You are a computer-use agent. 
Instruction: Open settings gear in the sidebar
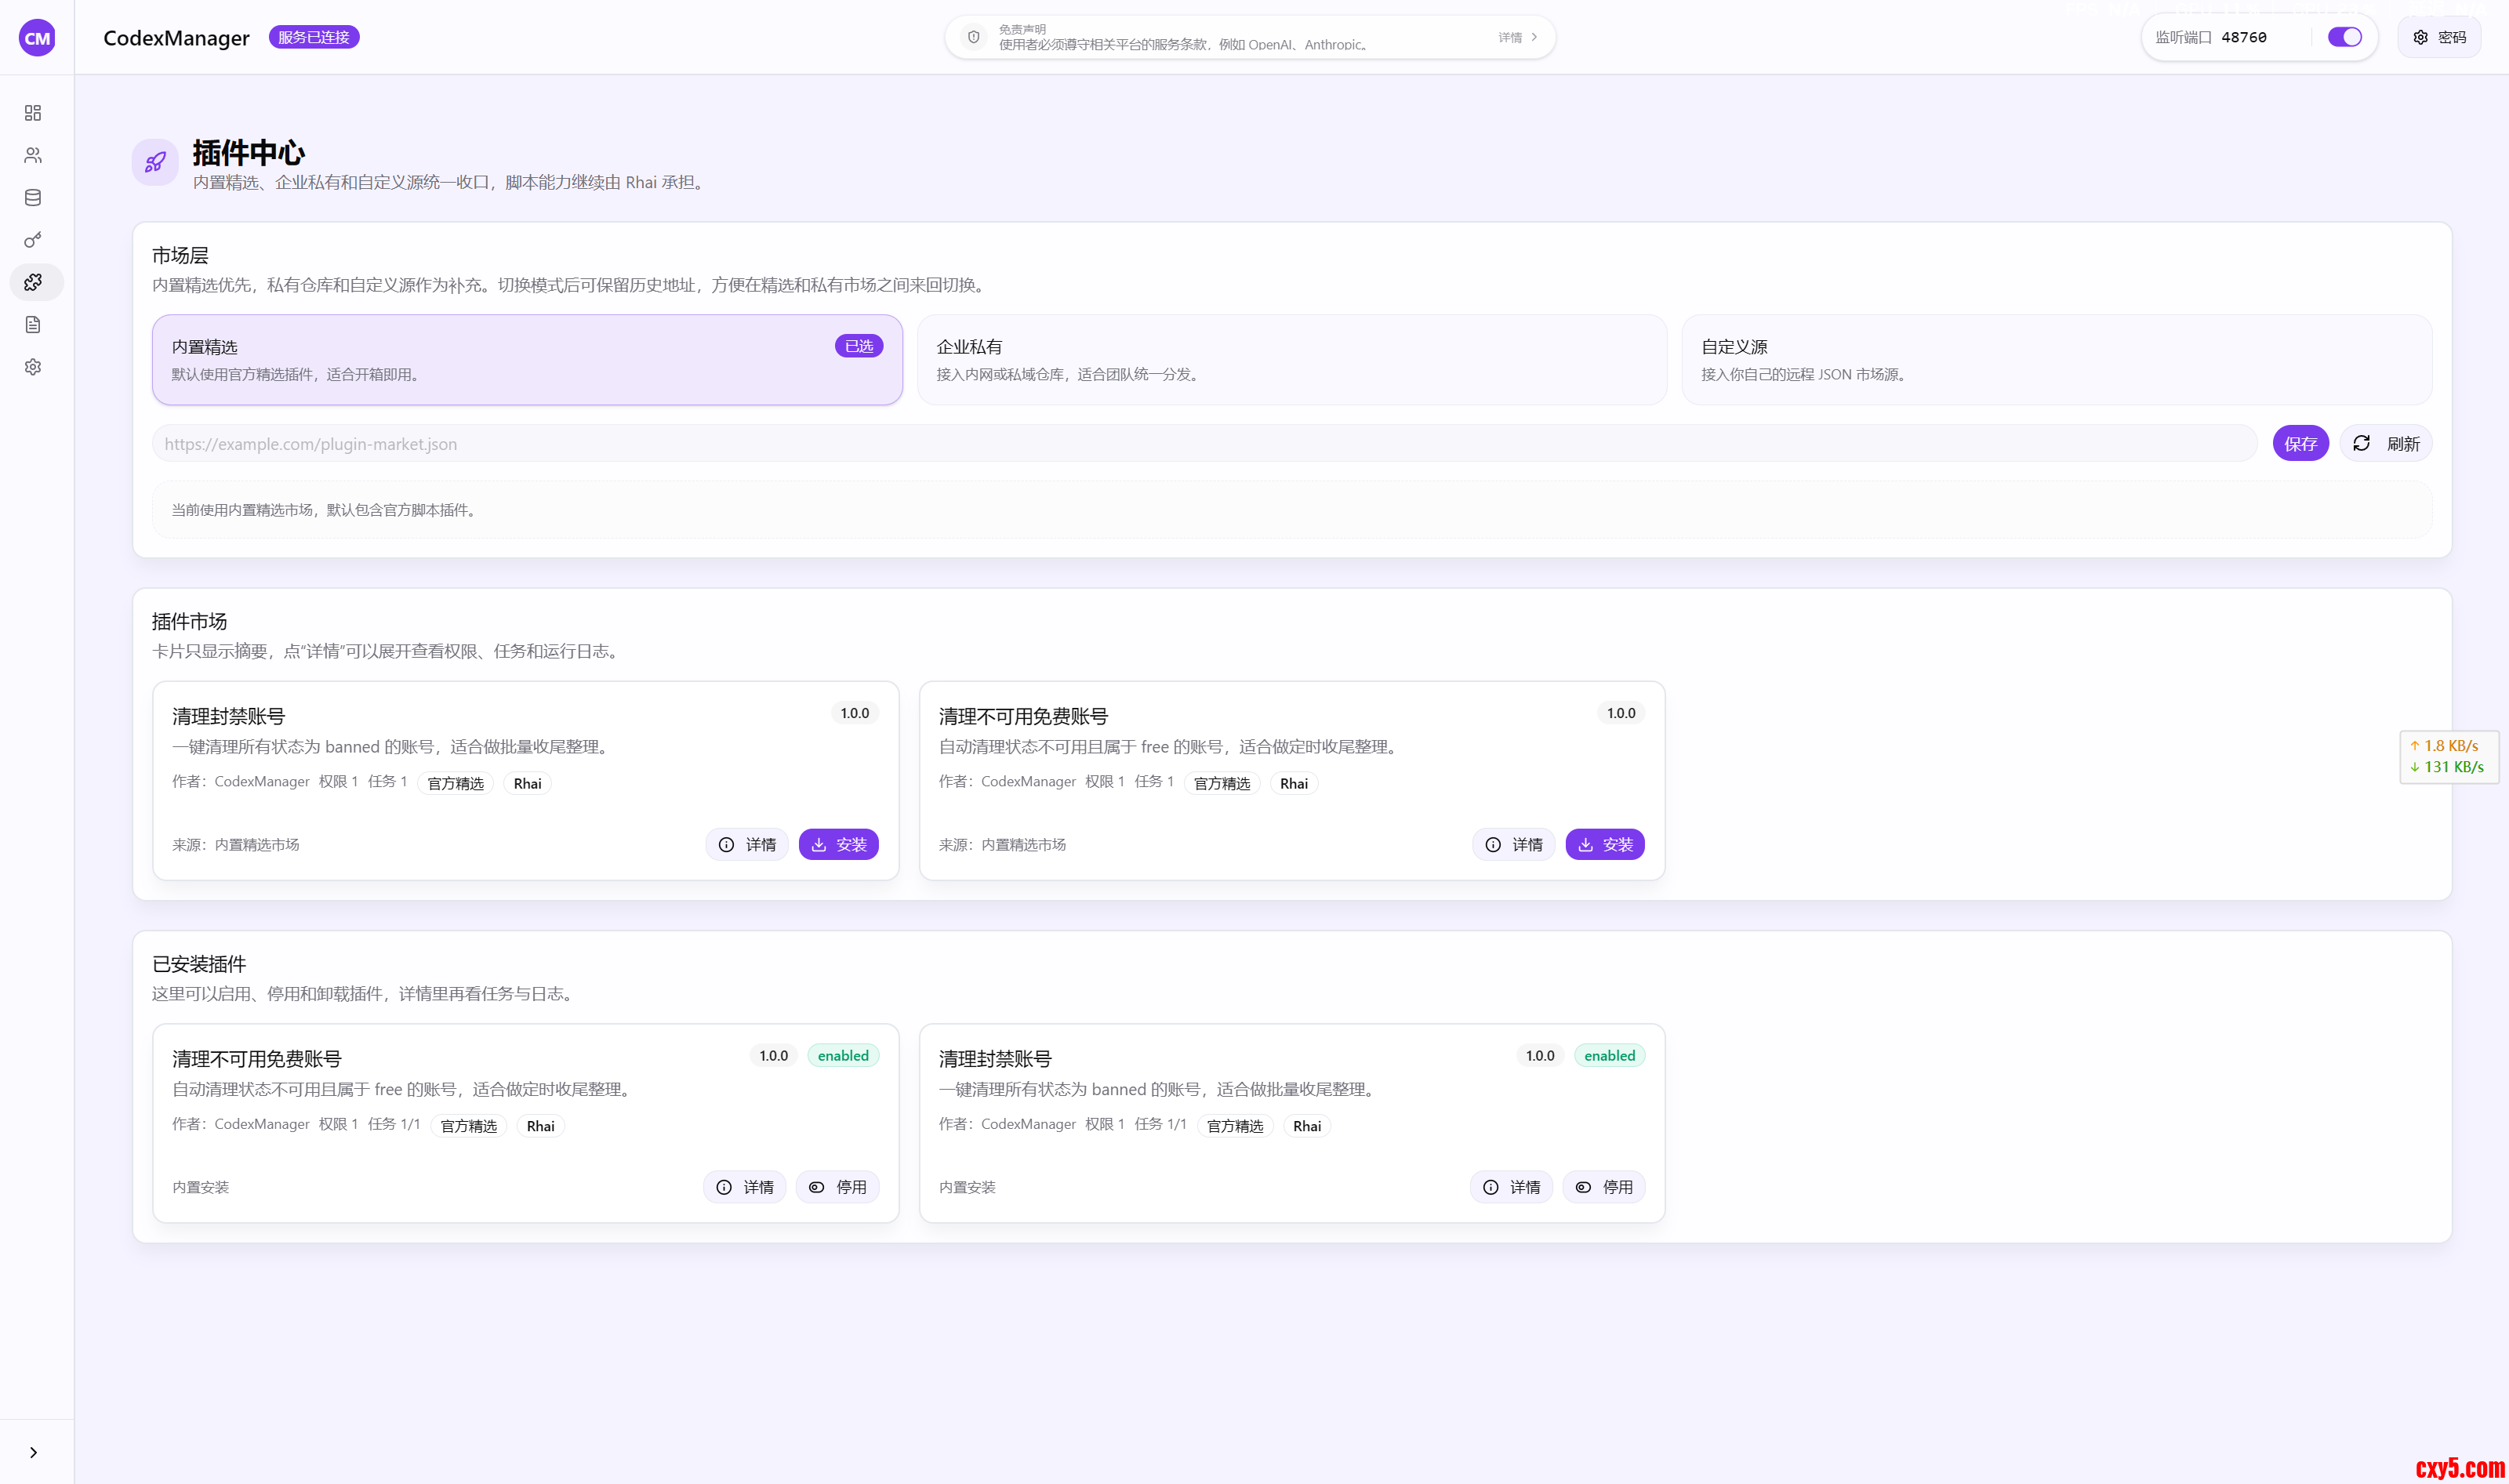33,367
